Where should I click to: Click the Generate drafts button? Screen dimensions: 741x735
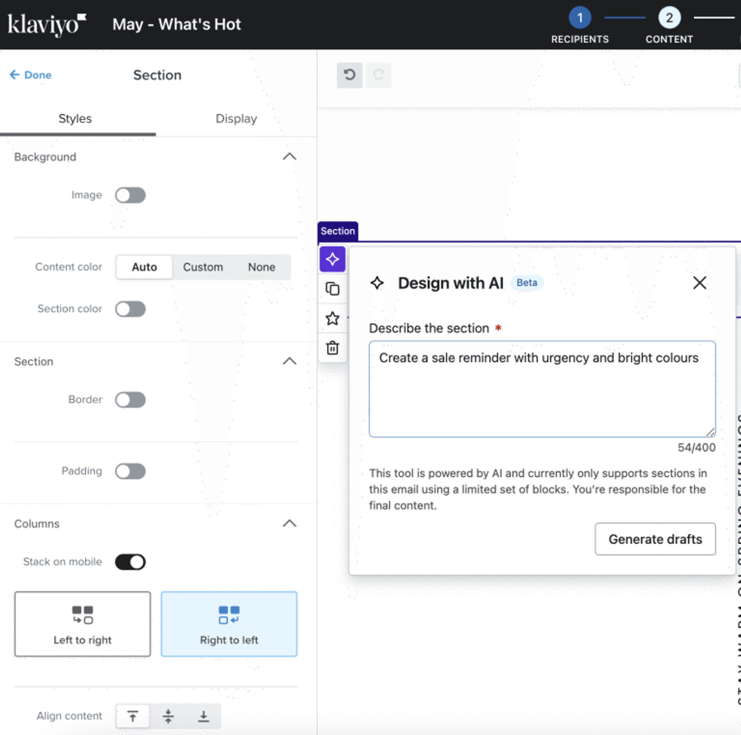(655, 539)
